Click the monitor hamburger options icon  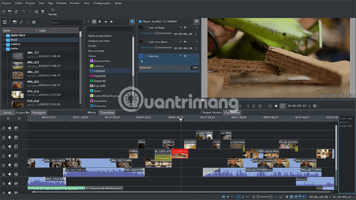[315, 106]
